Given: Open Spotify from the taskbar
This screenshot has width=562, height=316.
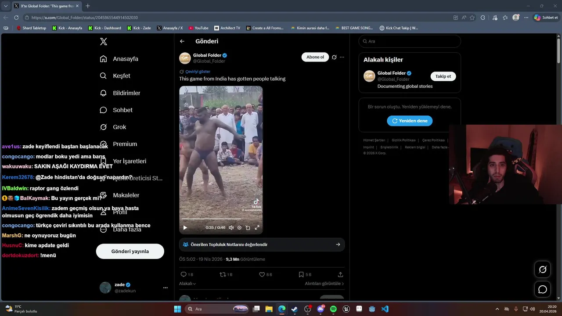Looking at the screenshot, I should (x=333, y=309).
